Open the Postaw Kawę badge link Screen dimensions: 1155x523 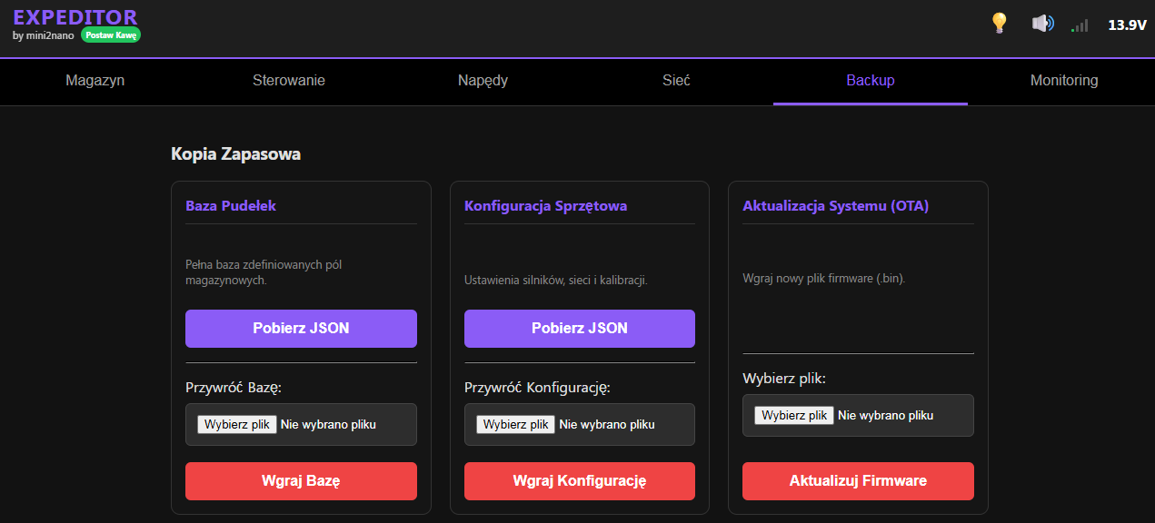[x=111, y=35]
